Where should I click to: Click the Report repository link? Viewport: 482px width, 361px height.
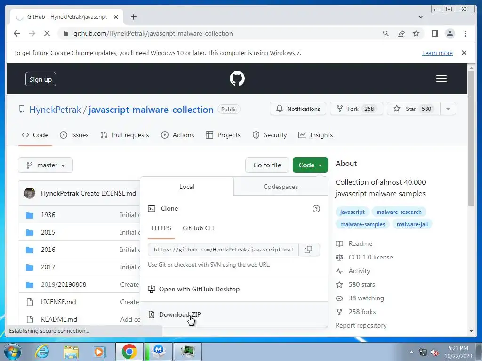(x=361, y=325)
